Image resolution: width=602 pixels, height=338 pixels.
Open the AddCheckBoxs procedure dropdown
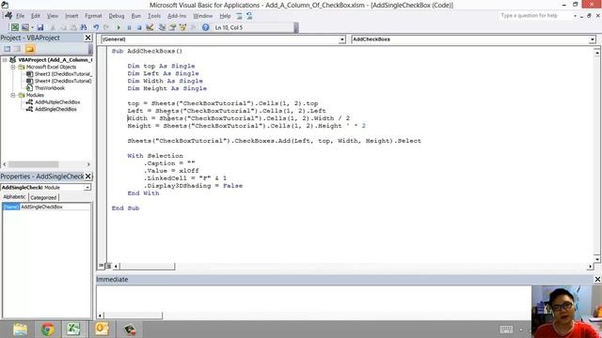593,39
